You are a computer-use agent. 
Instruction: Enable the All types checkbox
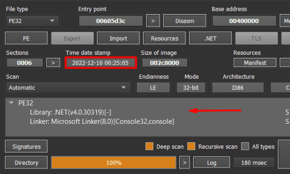click(245, 146)
